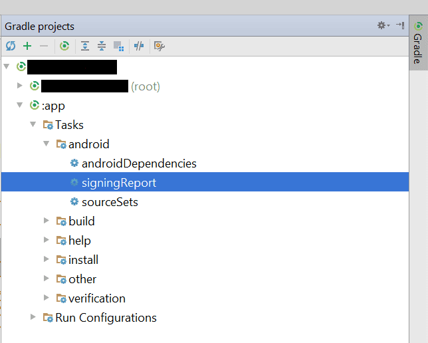Select the install task folder
The image size is (428, 343).
pyautogui.click(x=83, y=259)
